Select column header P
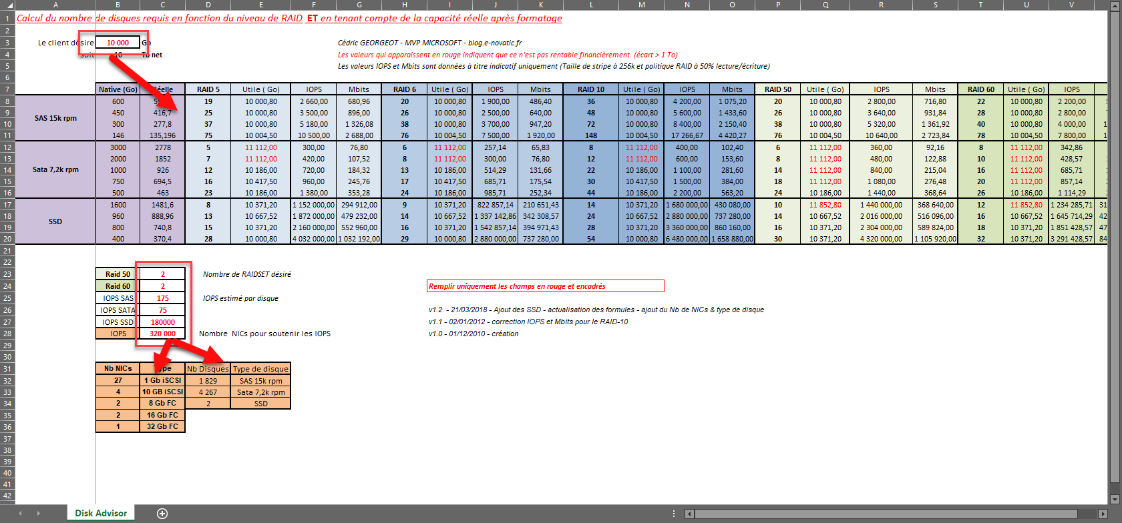1122x523 pixels. tap(778, 5)
